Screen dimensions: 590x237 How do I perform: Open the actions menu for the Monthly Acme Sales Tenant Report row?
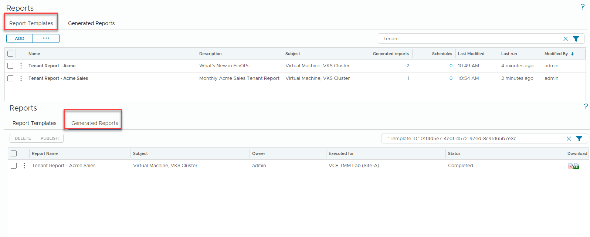click(x=21, y=78)
